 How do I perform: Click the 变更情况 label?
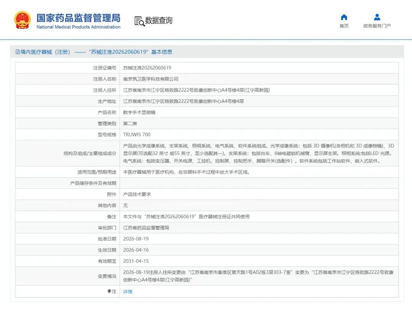point(107,276)
